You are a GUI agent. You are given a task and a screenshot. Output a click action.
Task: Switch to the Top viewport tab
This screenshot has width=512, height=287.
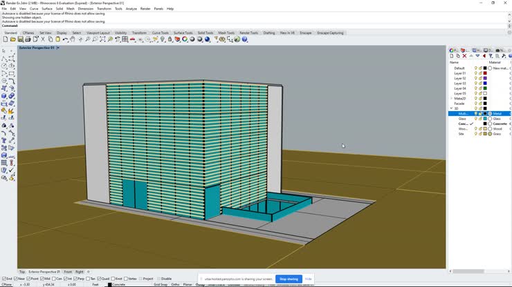(22, 272)
